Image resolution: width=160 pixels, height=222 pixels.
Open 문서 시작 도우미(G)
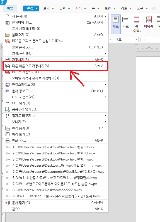coord(55,29)
